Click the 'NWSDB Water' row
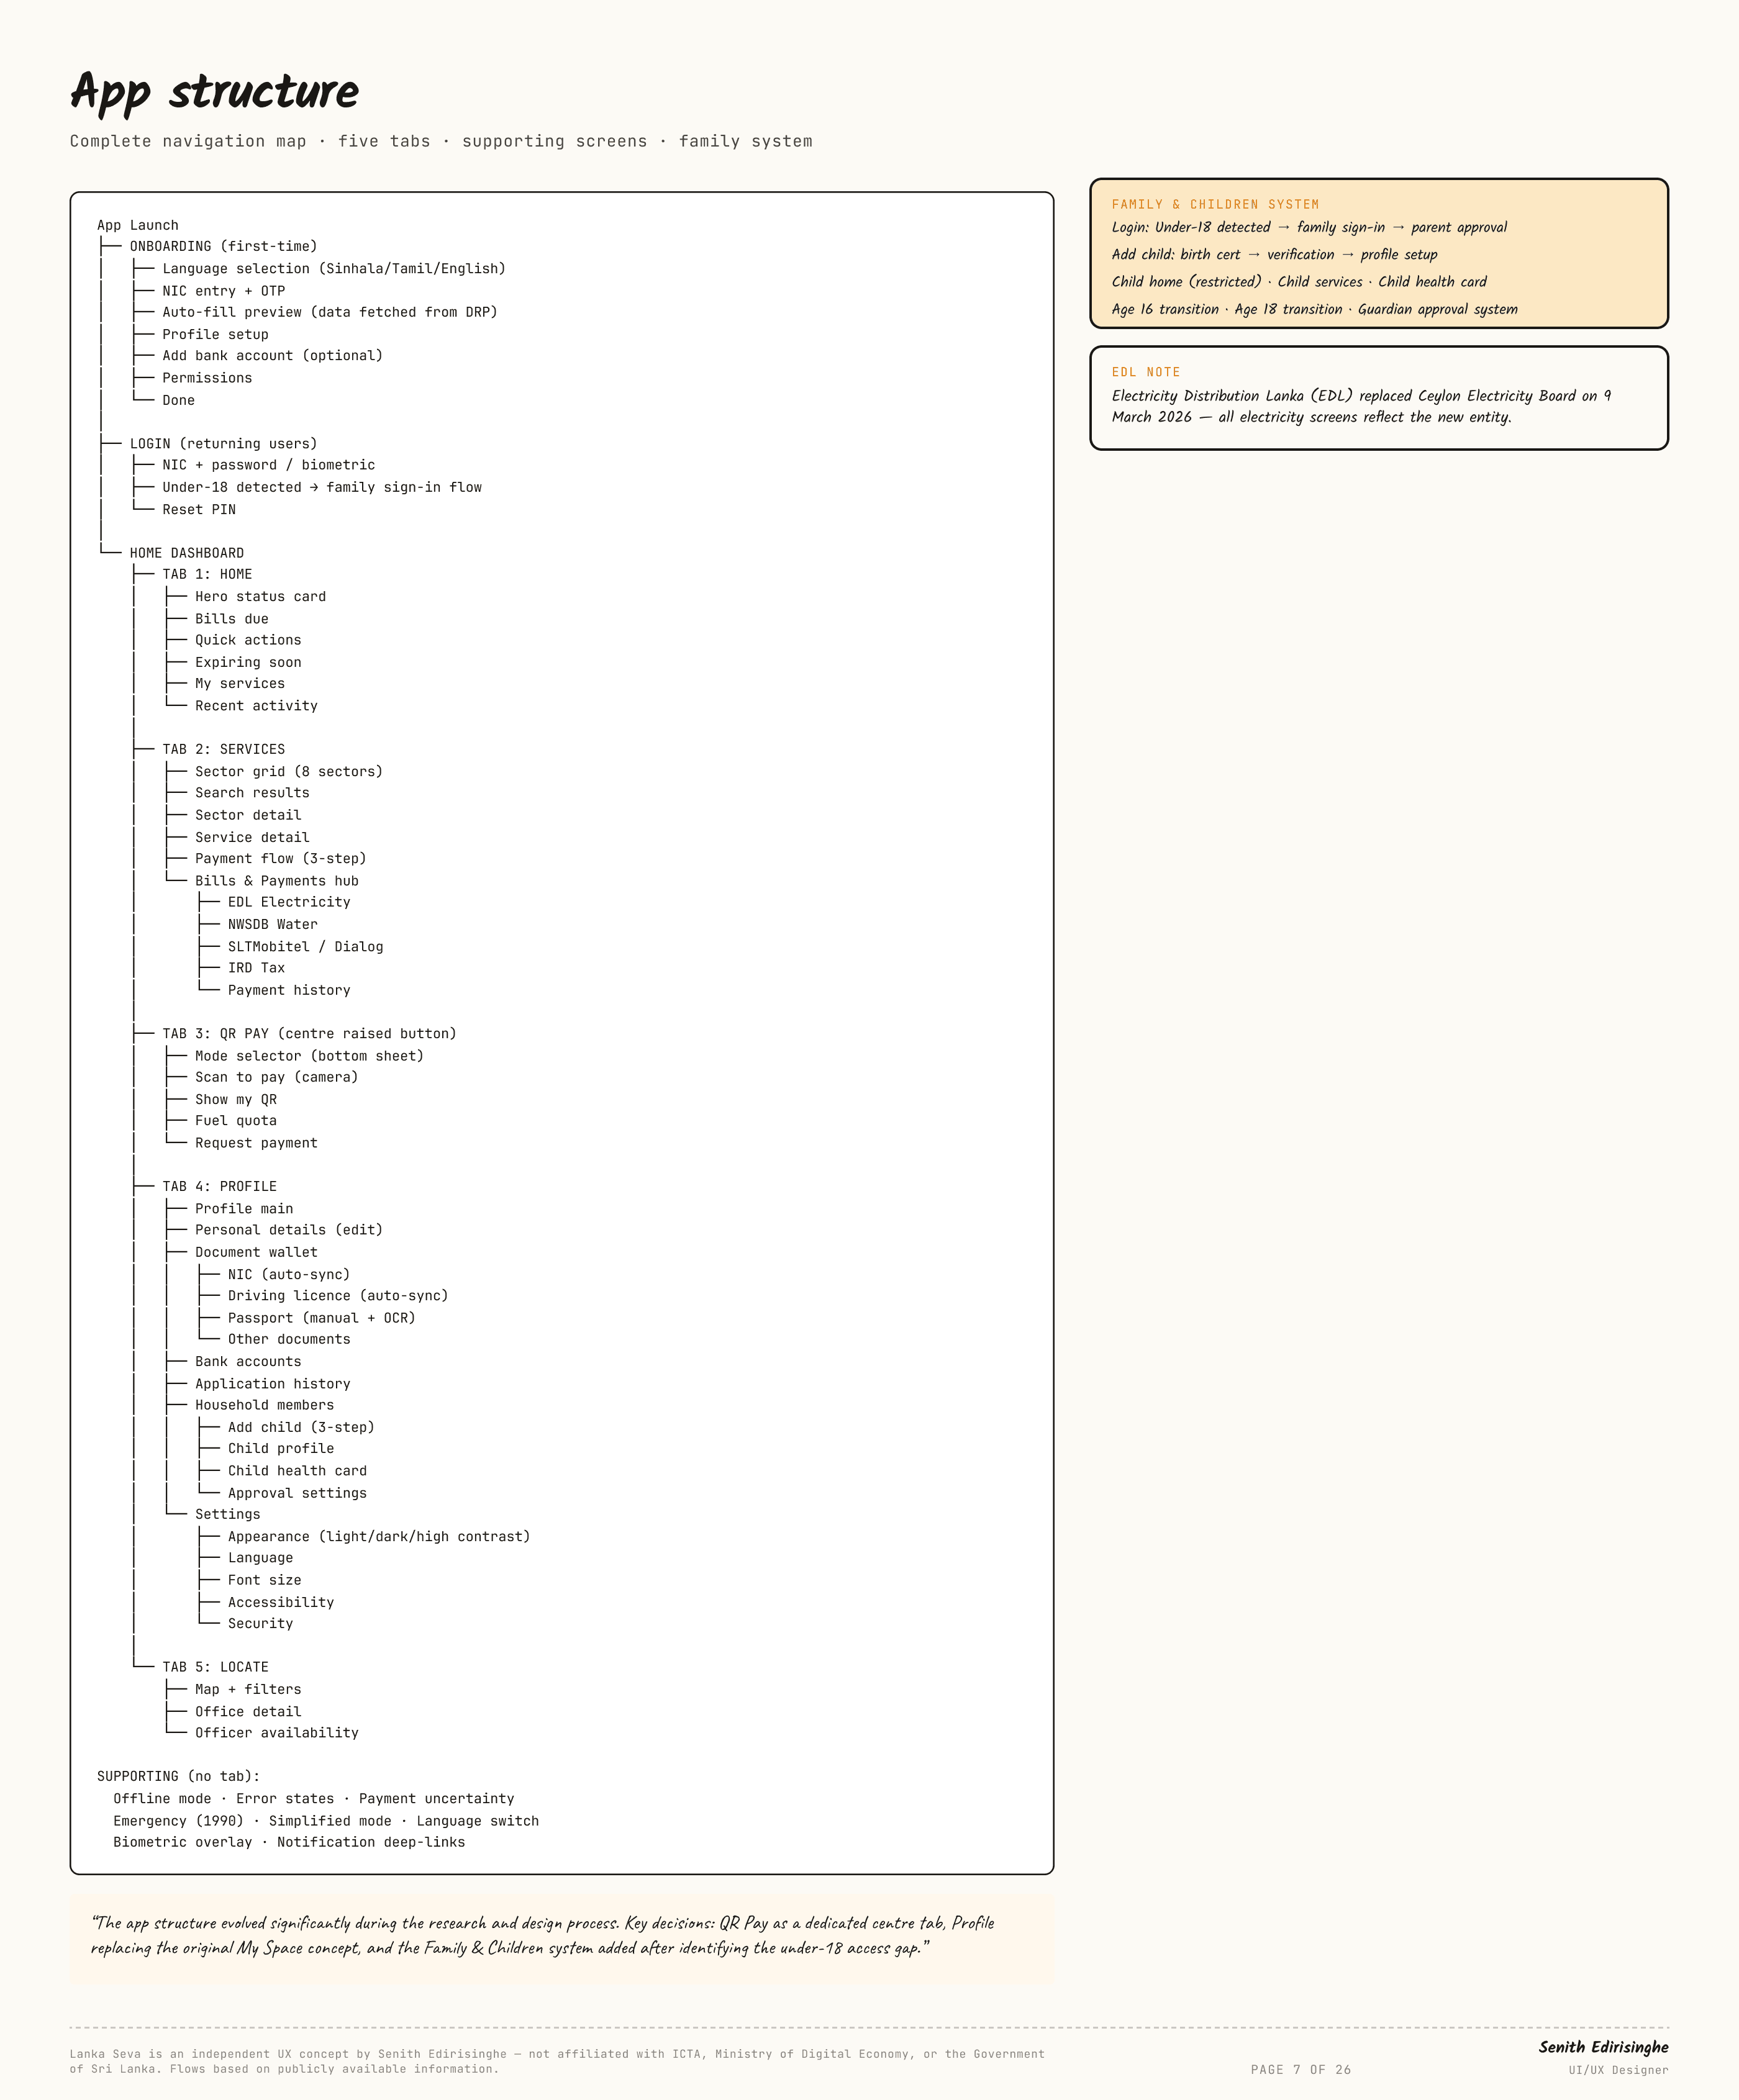Image resolution: width=1739 pixels, height=2100 pixels. pos(273,924)
